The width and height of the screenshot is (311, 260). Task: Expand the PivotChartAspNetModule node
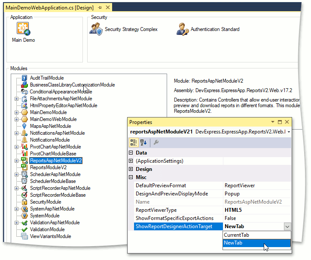point(16,147)
